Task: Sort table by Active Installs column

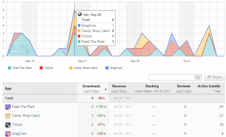Action: (209, 86)
